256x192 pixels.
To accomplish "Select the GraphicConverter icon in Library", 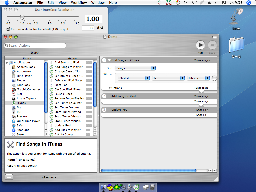I will point(14,90).
